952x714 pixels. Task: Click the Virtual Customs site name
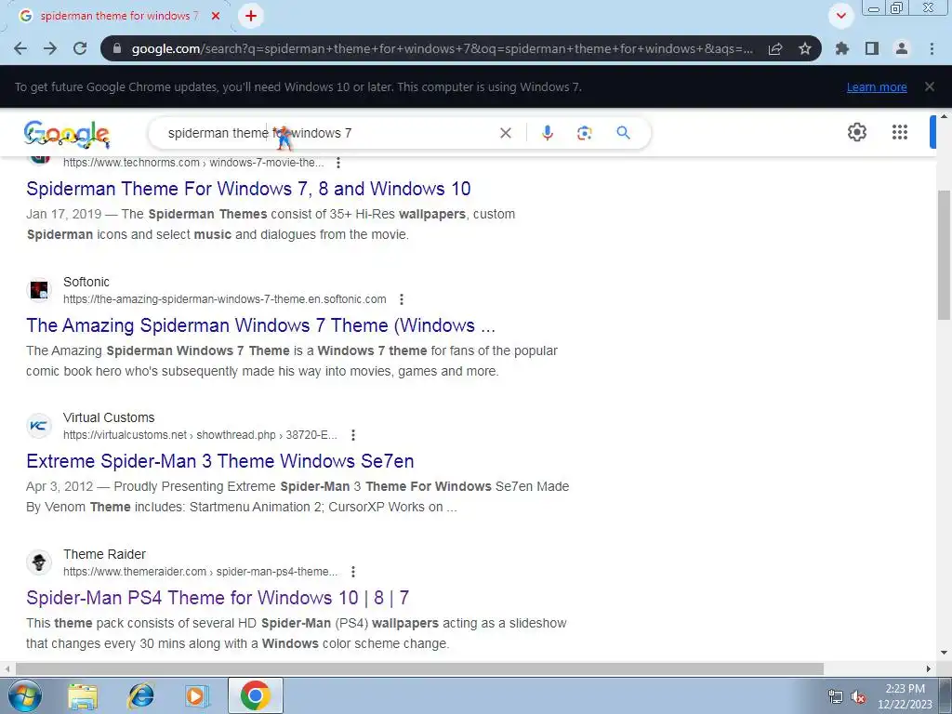[109, 417]
